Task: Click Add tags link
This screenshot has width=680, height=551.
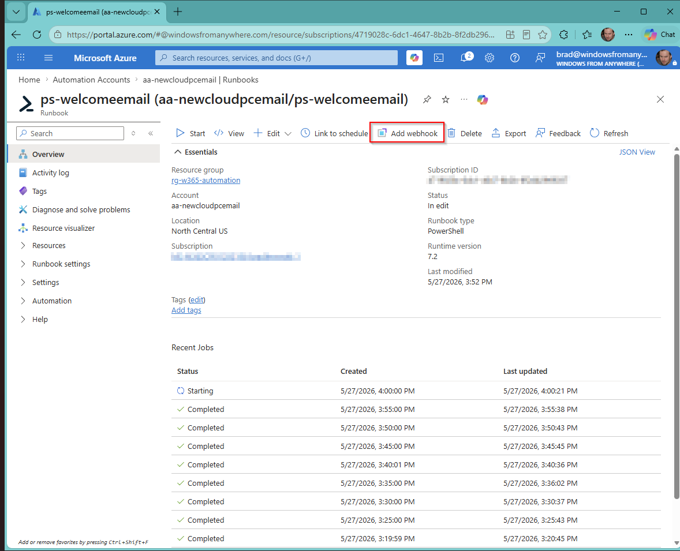Action: coord(186,310)
